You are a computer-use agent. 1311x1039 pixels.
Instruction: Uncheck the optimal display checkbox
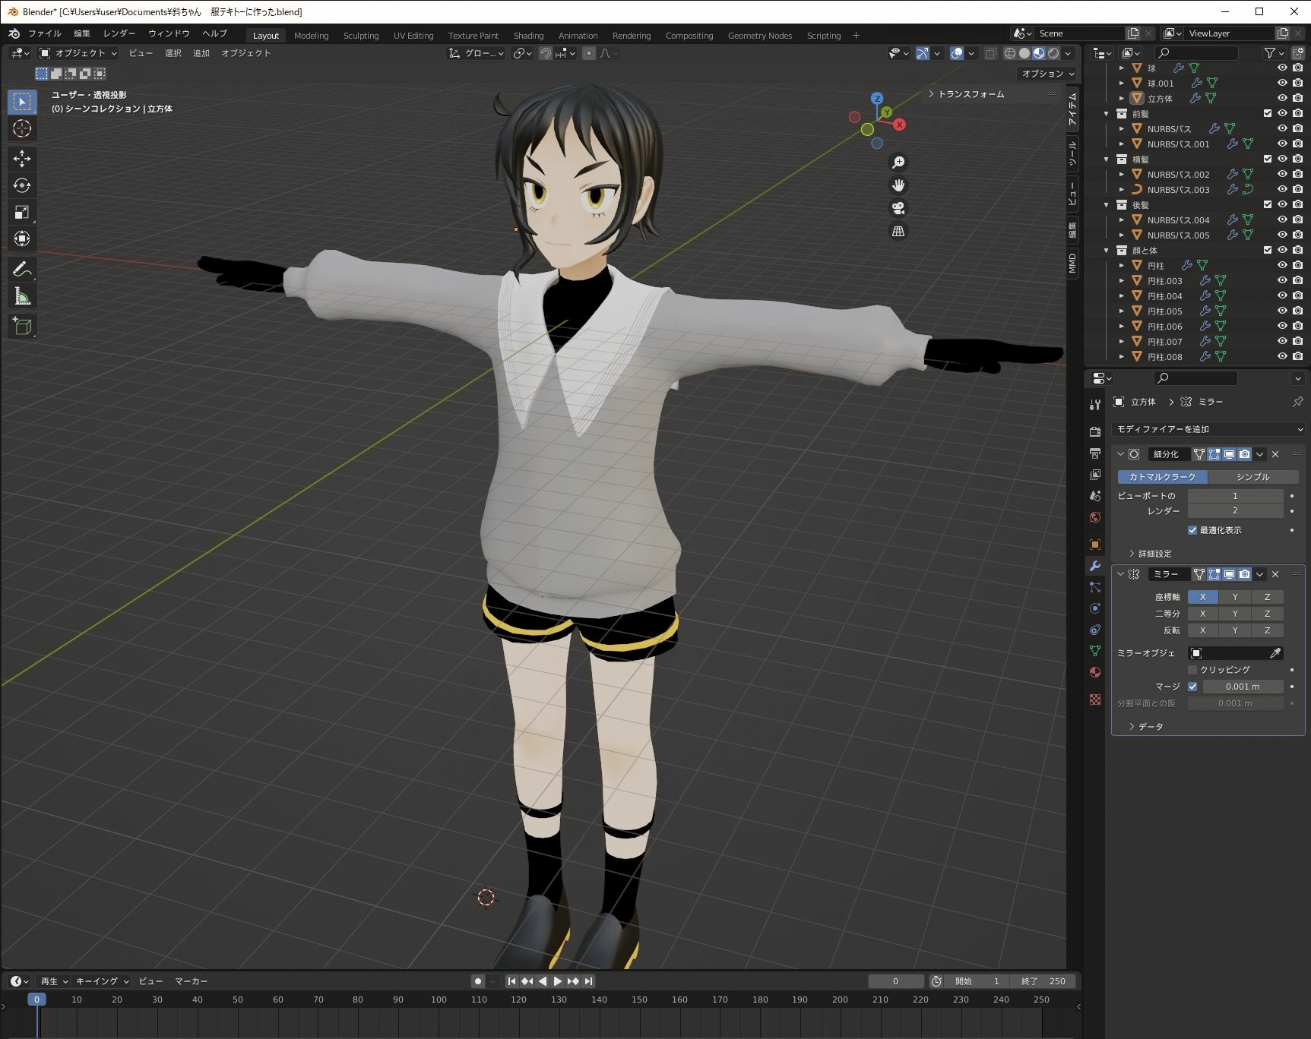coord(1192,530)
